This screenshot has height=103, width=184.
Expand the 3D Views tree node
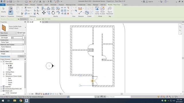pyautogui.click(x=4, y=74)
